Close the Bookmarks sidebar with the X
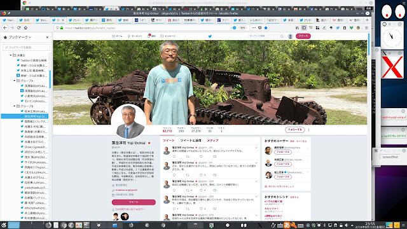The height and width of the screenshot is (229, 407). (47, 38)
